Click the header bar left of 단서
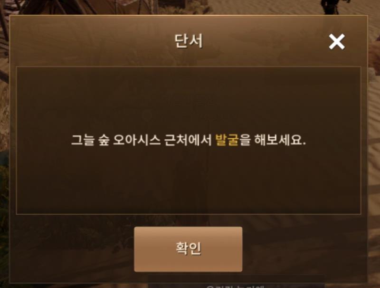380x288 pixels. coord(92,41)
